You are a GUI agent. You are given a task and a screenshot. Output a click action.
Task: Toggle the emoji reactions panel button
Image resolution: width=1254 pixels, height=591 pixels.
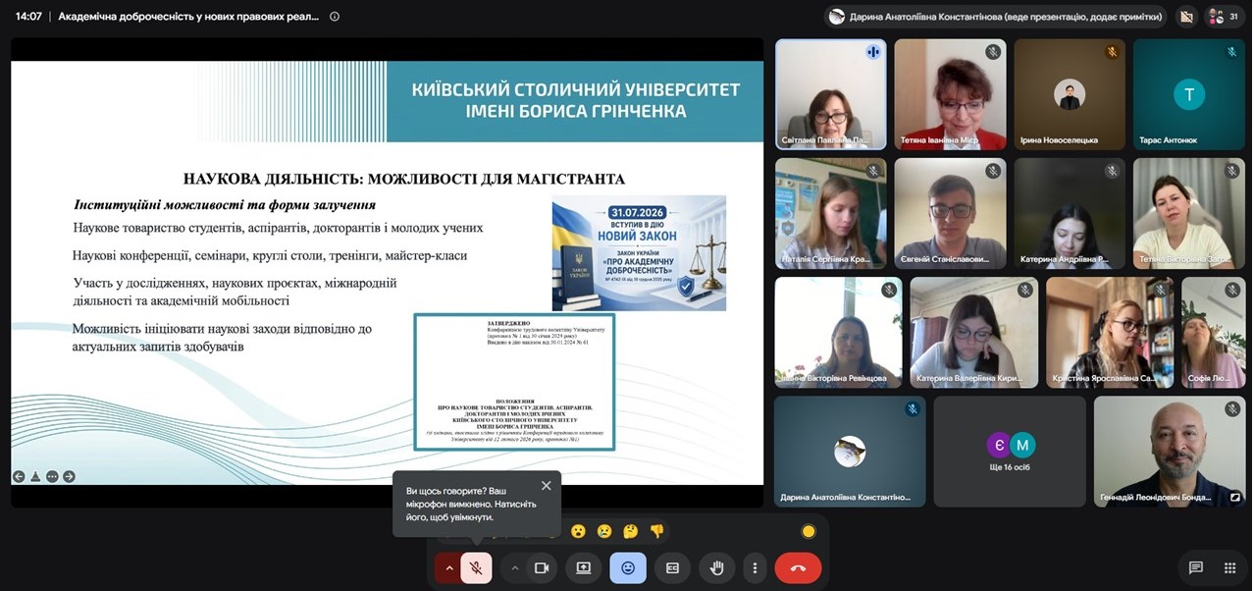pos(628,567)
